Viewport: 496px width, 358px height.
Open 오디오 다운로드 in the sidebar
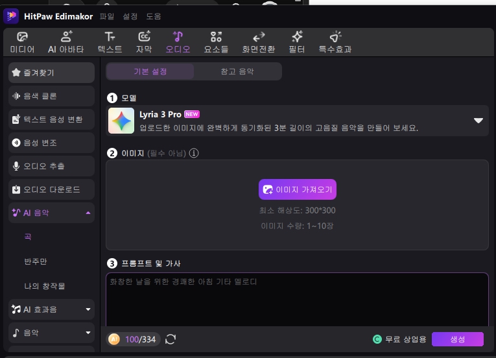click(x=51, y=189)
